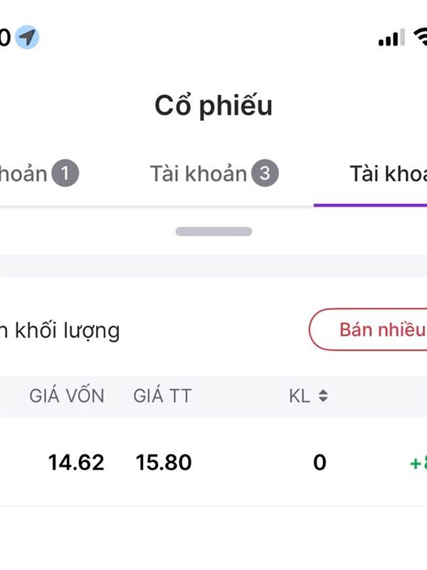Tap the cost price value 14.62
Screen dimensions: 427x570
click(x=76, y=462)
